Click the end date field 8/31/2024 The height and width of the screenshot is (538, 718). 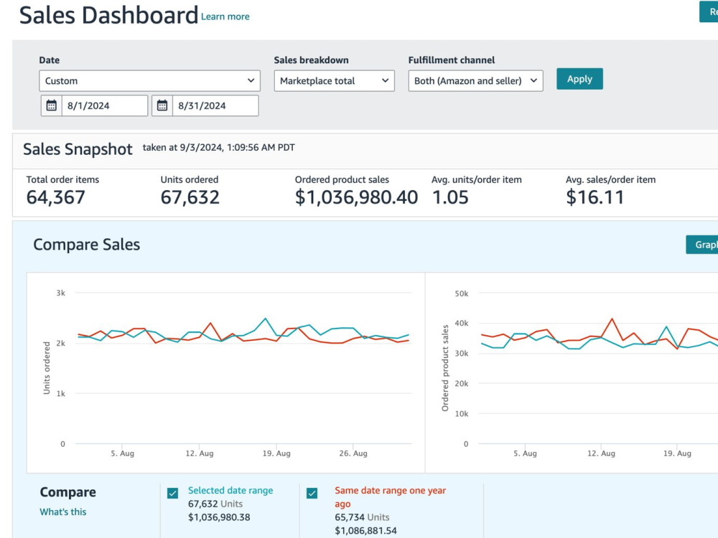pos(215,105)
